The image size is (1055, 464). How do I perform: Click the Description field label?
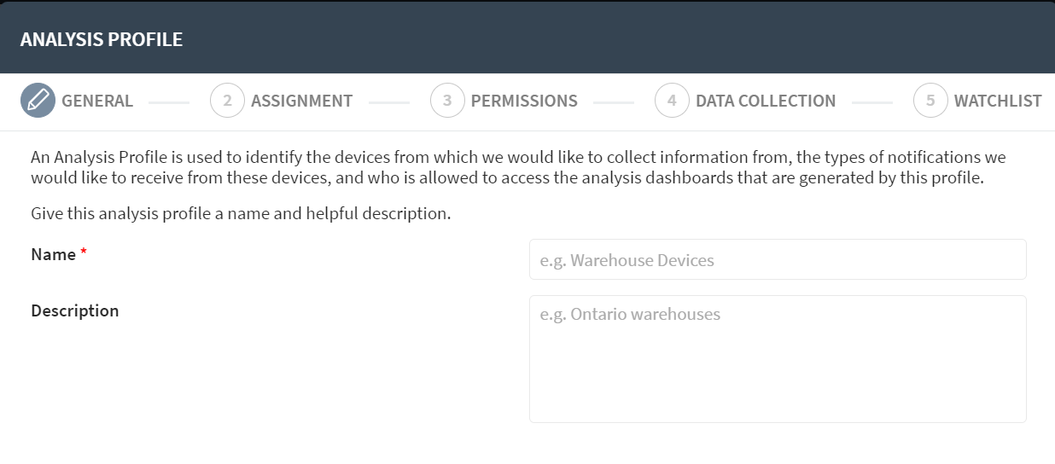[x=75, y=310]
